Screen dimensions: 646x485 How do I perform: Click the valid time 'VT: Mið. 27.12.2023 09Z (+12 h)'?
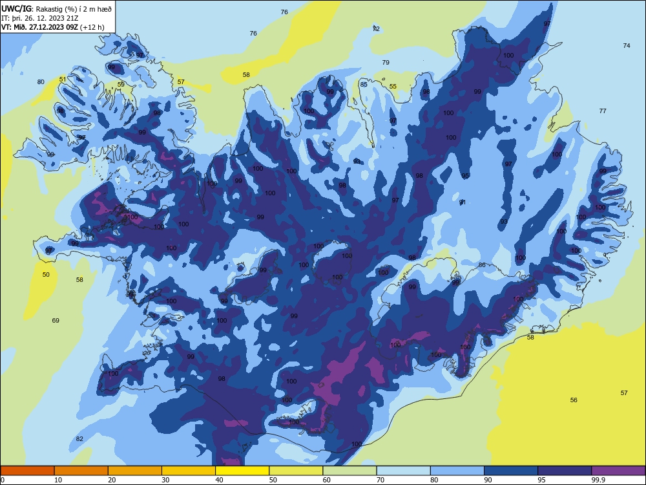click(53, 27)
